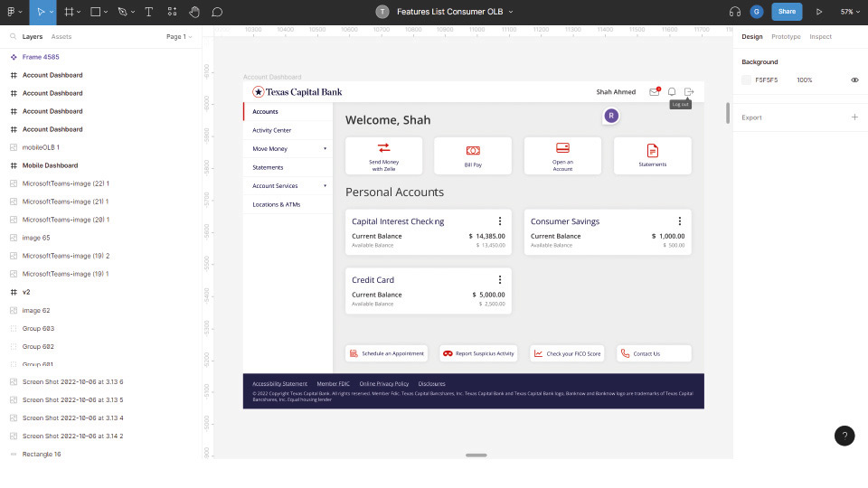Expand the shape tool dropdown arrow
The height and width of the screenshot is (488, 868).
pos(106,12)
